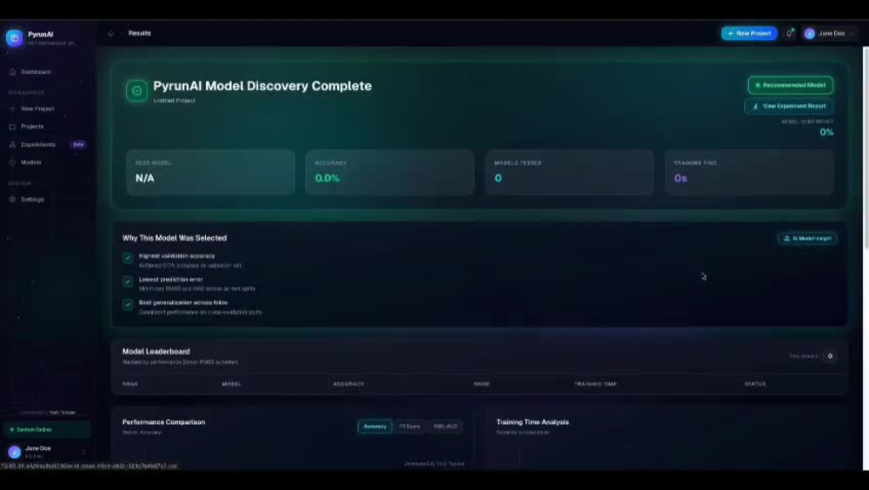The width and height of the screenshot is (869, 490).
Task: Click the leaderboard total models count badge
Action: coord(830,356)
